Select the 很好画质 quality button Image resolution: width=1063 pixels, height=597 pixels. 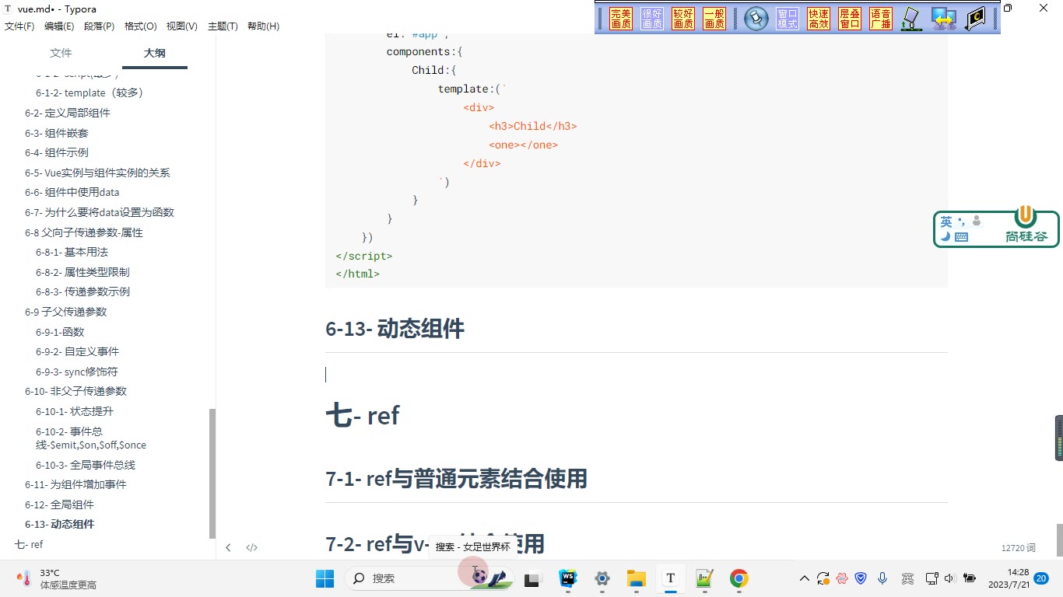pyautogui.click(x=652, y=19)
